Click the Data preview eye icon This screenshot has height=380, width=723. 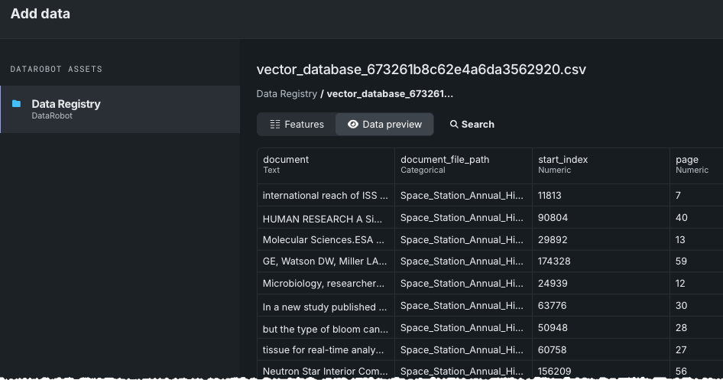coord(353,125)
